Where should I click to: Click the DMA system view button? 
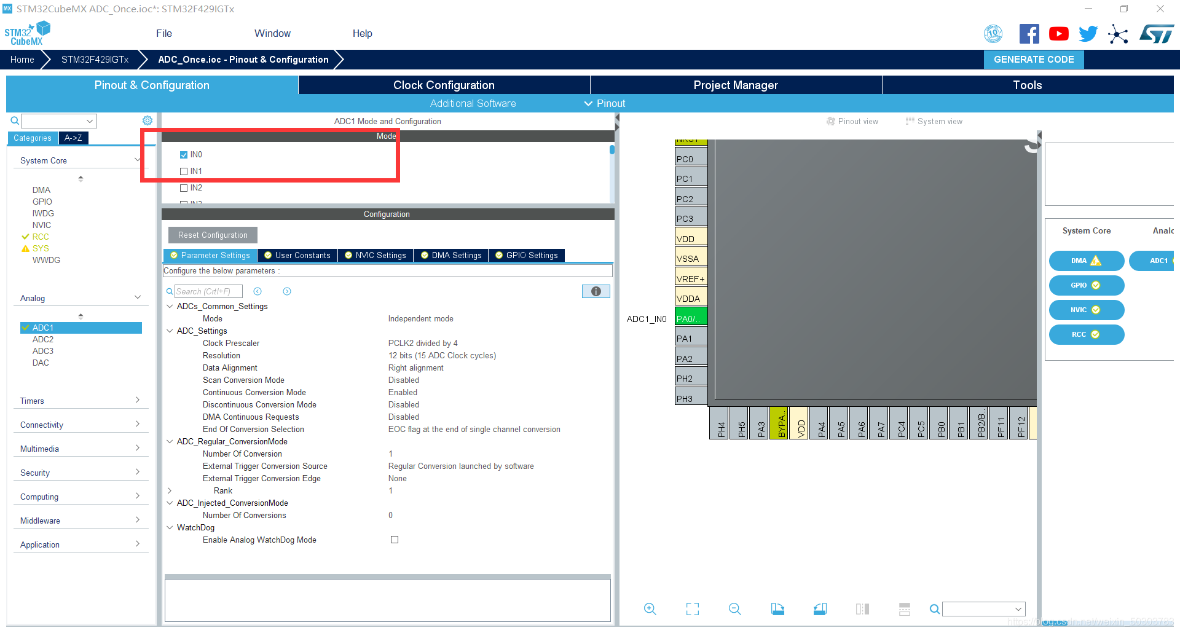point(1087,261)
